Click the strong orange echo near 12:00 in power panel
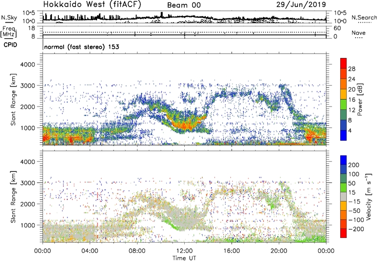Image resolution: width=377 pixels, height=261 pixels. (x=185, y=125)
